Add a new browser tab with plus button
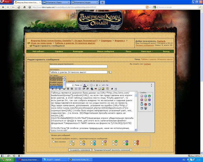This screenshot has height=162, width=203. coord(102,3)
